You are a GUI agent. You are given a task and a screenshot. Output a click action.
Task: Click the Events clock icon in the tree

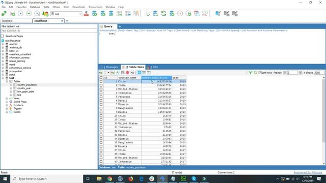[x=11, y=112]
